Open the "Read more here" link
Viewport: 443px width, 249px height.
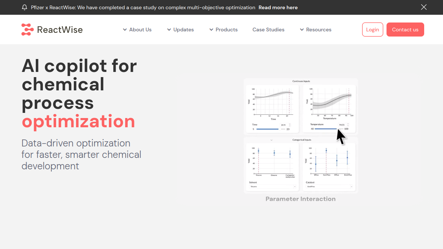[278, 7]
